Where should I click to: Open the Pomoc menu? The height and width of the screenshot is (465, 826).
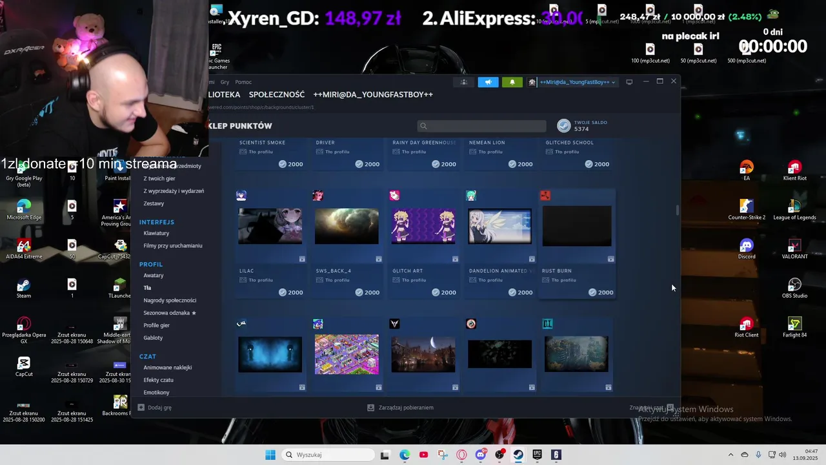243,82
